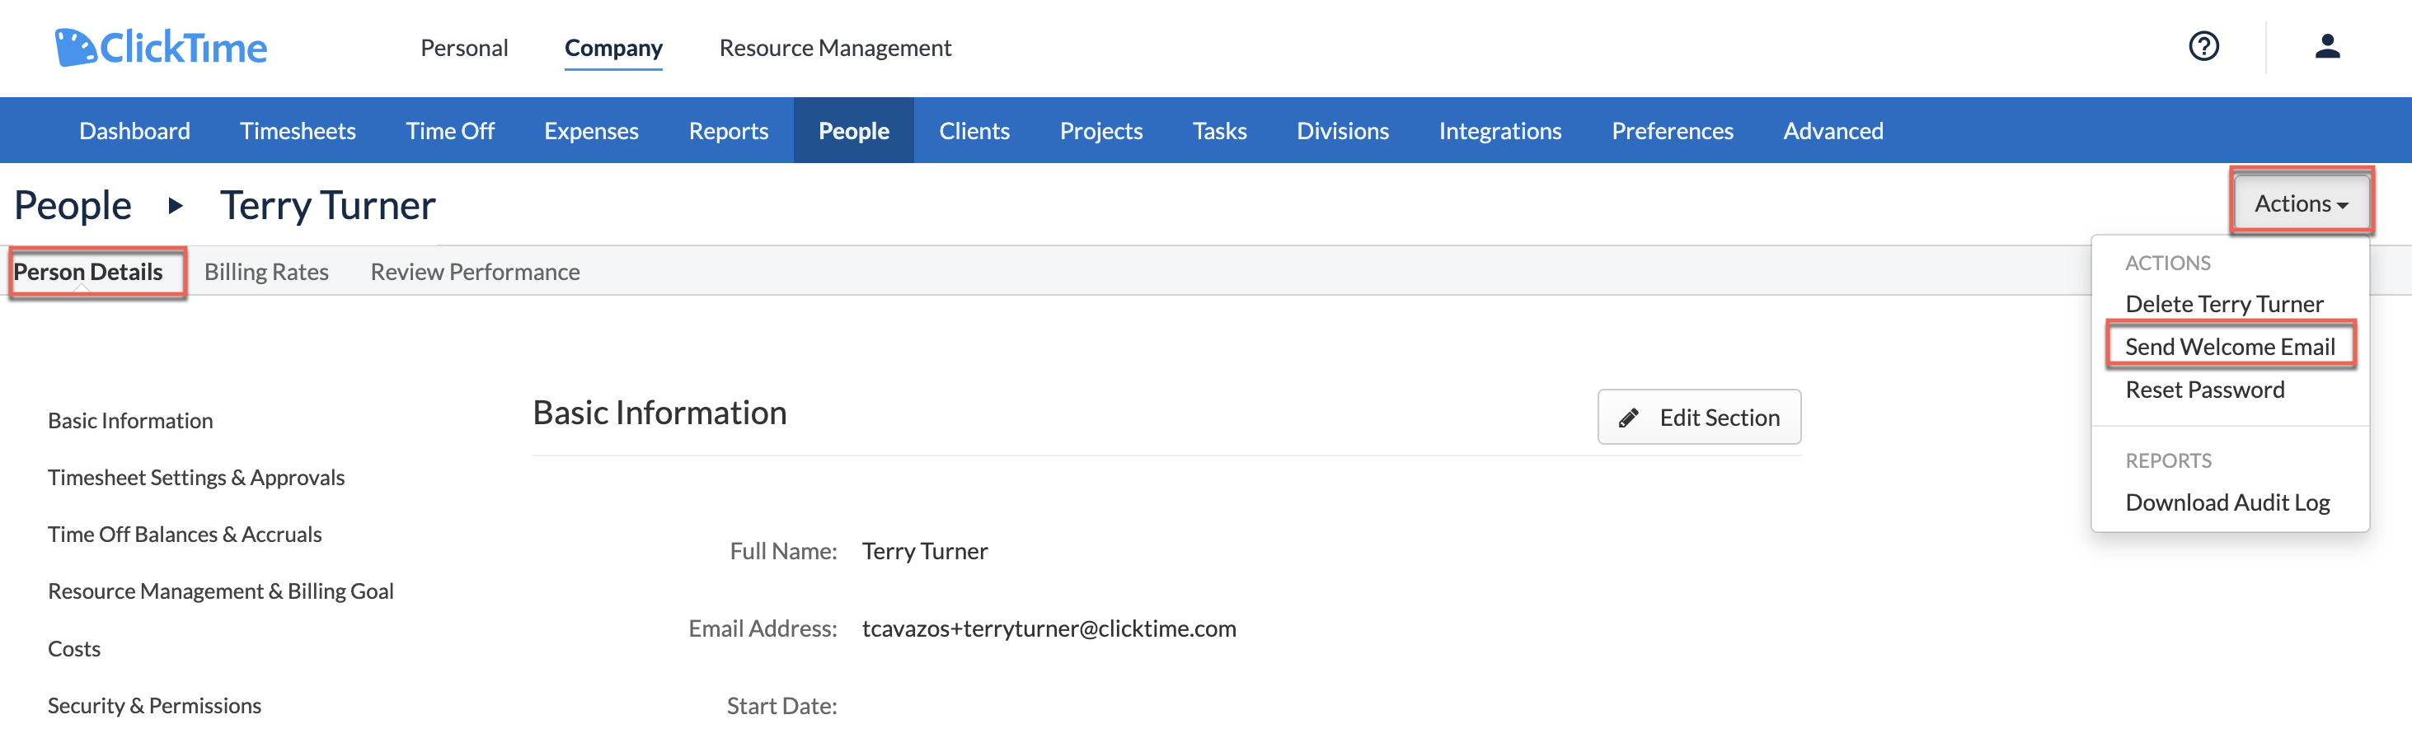Image resolution: width=2412 pixels, height=738 pixels.
Task: Click the pencil icon in Edit Section
Action: tap(1629, 417)
